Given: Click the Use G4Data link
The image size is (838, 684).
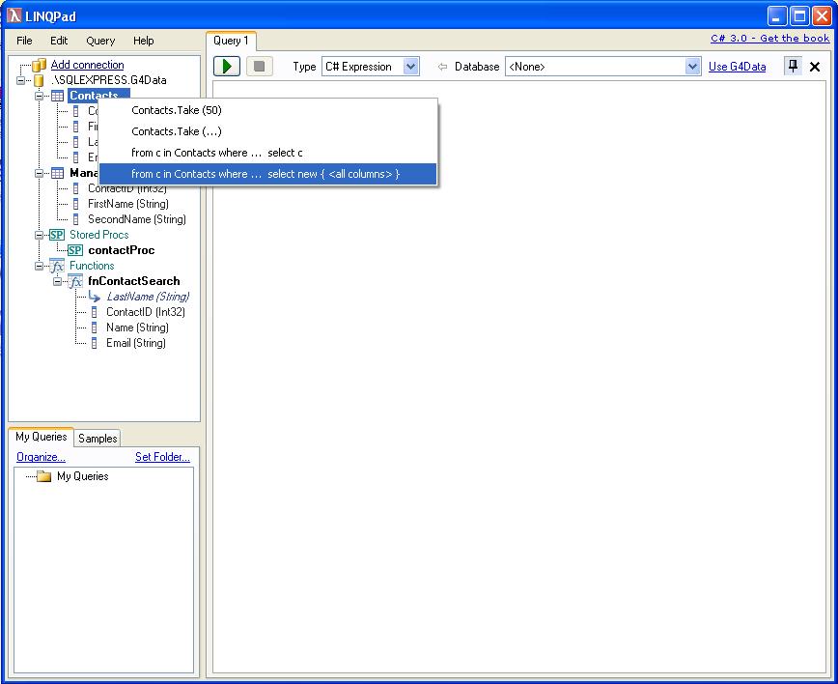Looking at the screenshot, I should pyautogui.click(x=737, y=67).
